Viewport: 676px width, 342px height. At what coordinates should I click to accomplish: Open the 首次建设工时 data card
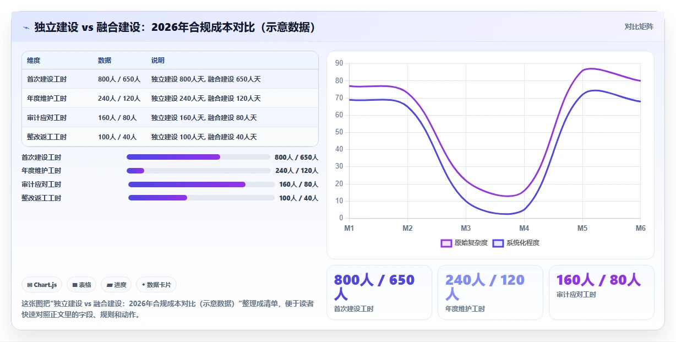click(379, 292)
